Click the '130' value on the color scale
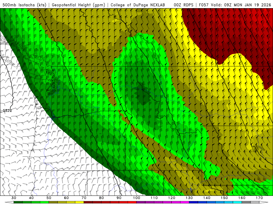The width and height of the screenshot is (273, 204). click(189, 198)
